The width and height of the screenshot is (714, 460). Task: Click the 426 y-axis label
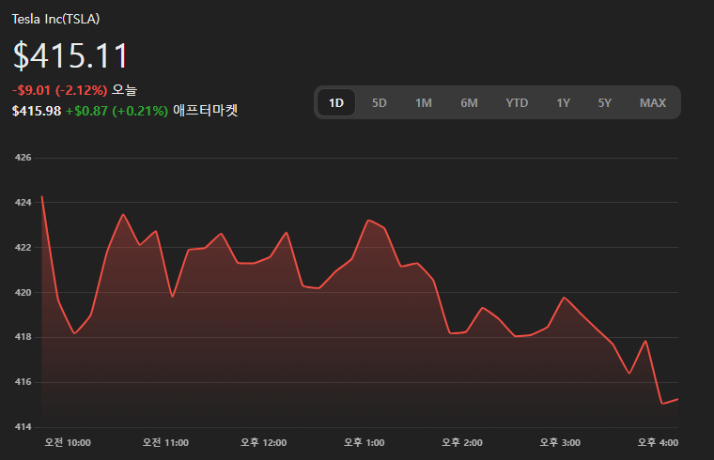tap(23, 158)
